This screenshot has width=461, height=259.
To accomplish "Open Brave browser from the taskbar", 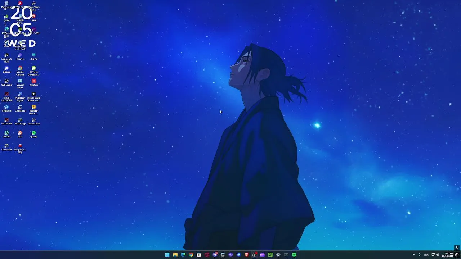I will pos(246,255).
